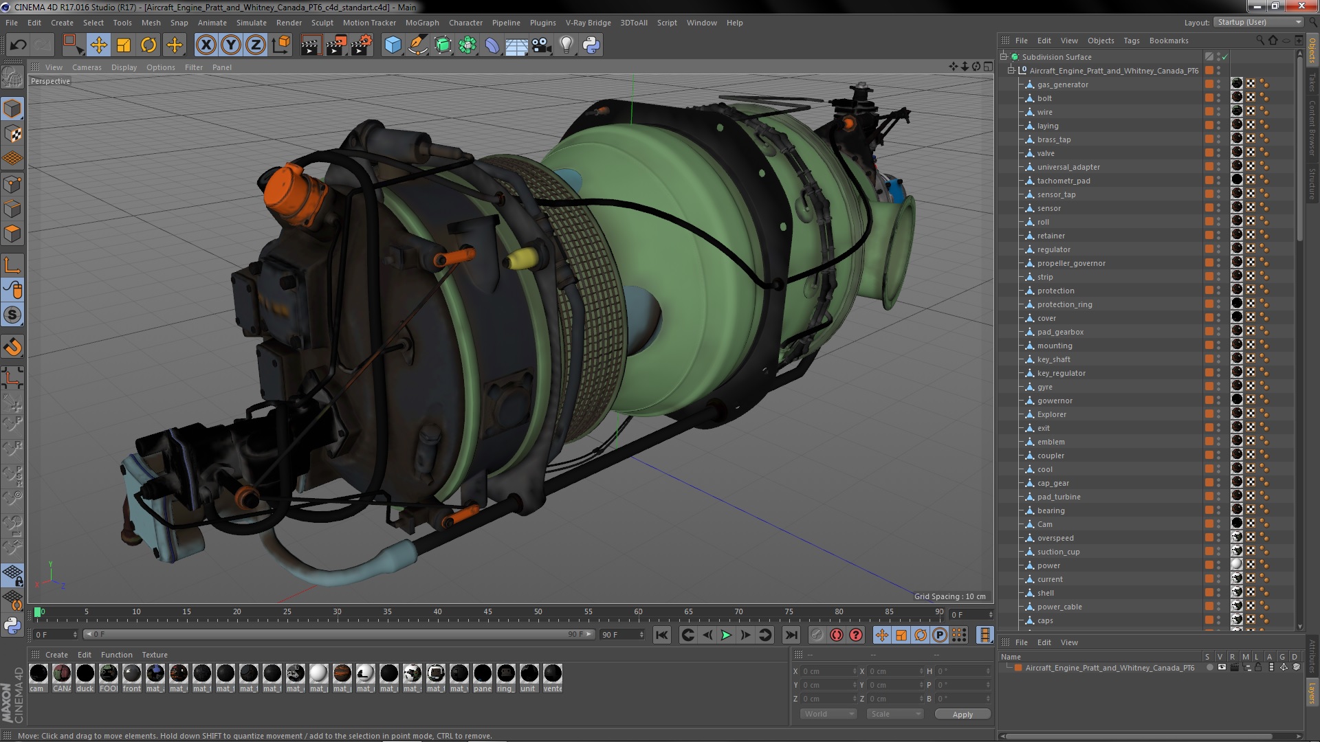Click the Python script icon in toolbar
Viewport: 1320px width, 742px height.
(591, 45)
